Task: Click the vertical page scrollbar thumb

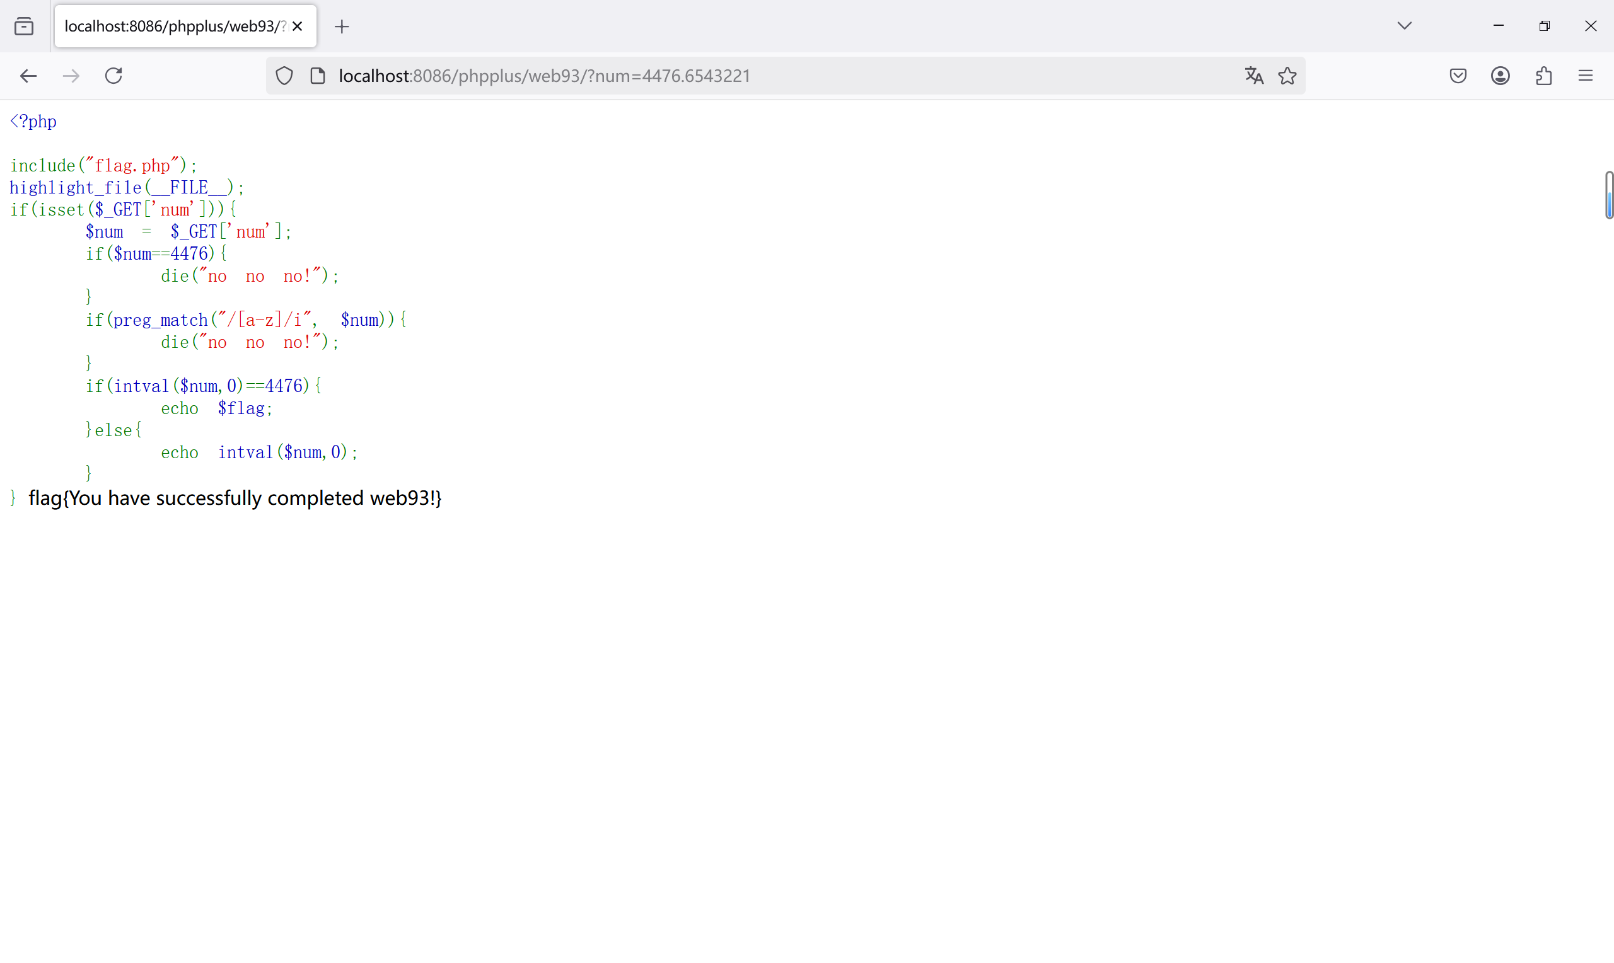Action: pyautogui.click(x=1609, y=195)
